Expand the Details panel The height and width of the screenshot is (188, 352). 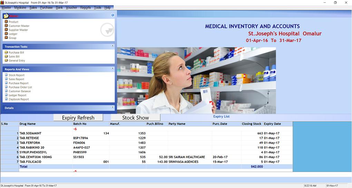[113, 107]
